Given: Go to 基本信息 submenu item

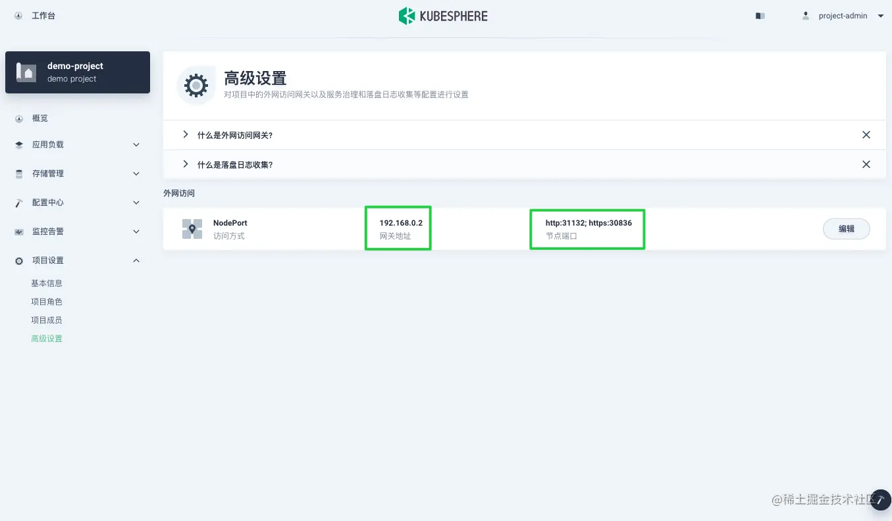Looking at the screenshot, I should click(47, 284).
